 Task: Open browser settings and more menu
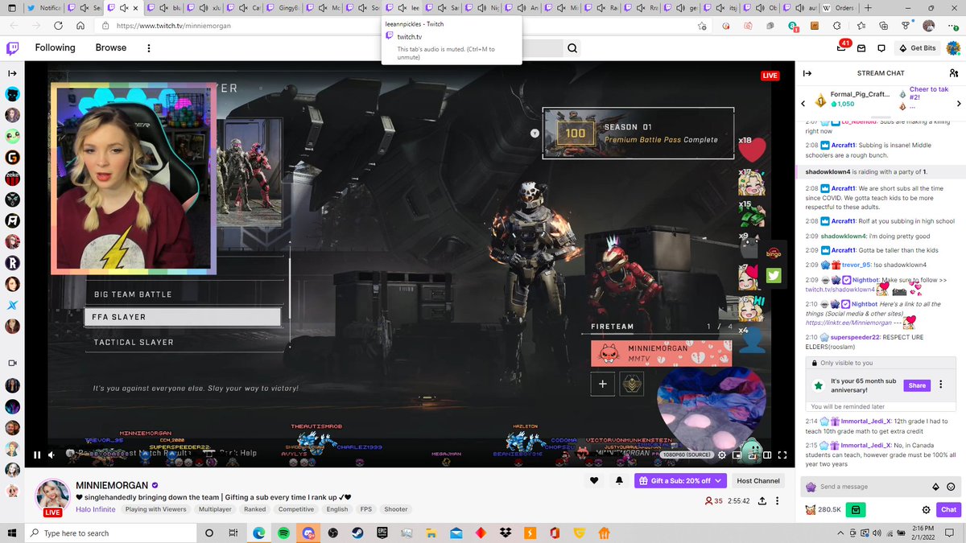tap(952, 26)
